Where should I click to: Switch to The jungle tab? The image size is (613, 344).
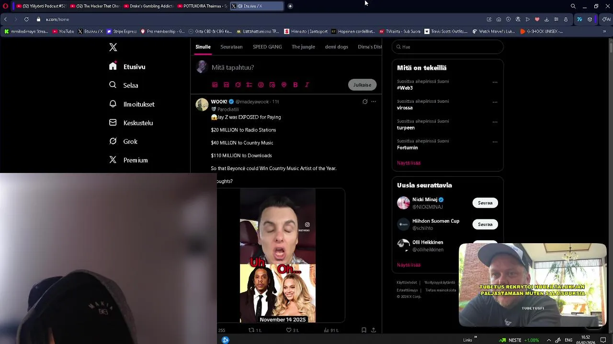point(303,47)
